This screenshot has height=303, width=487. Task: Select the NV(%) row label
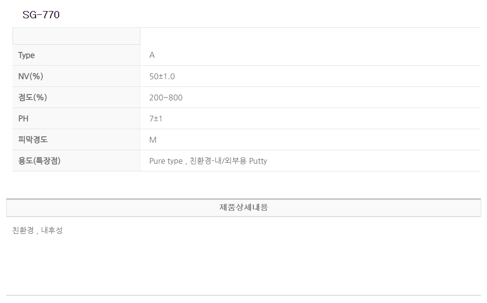(x=31, y=76)
